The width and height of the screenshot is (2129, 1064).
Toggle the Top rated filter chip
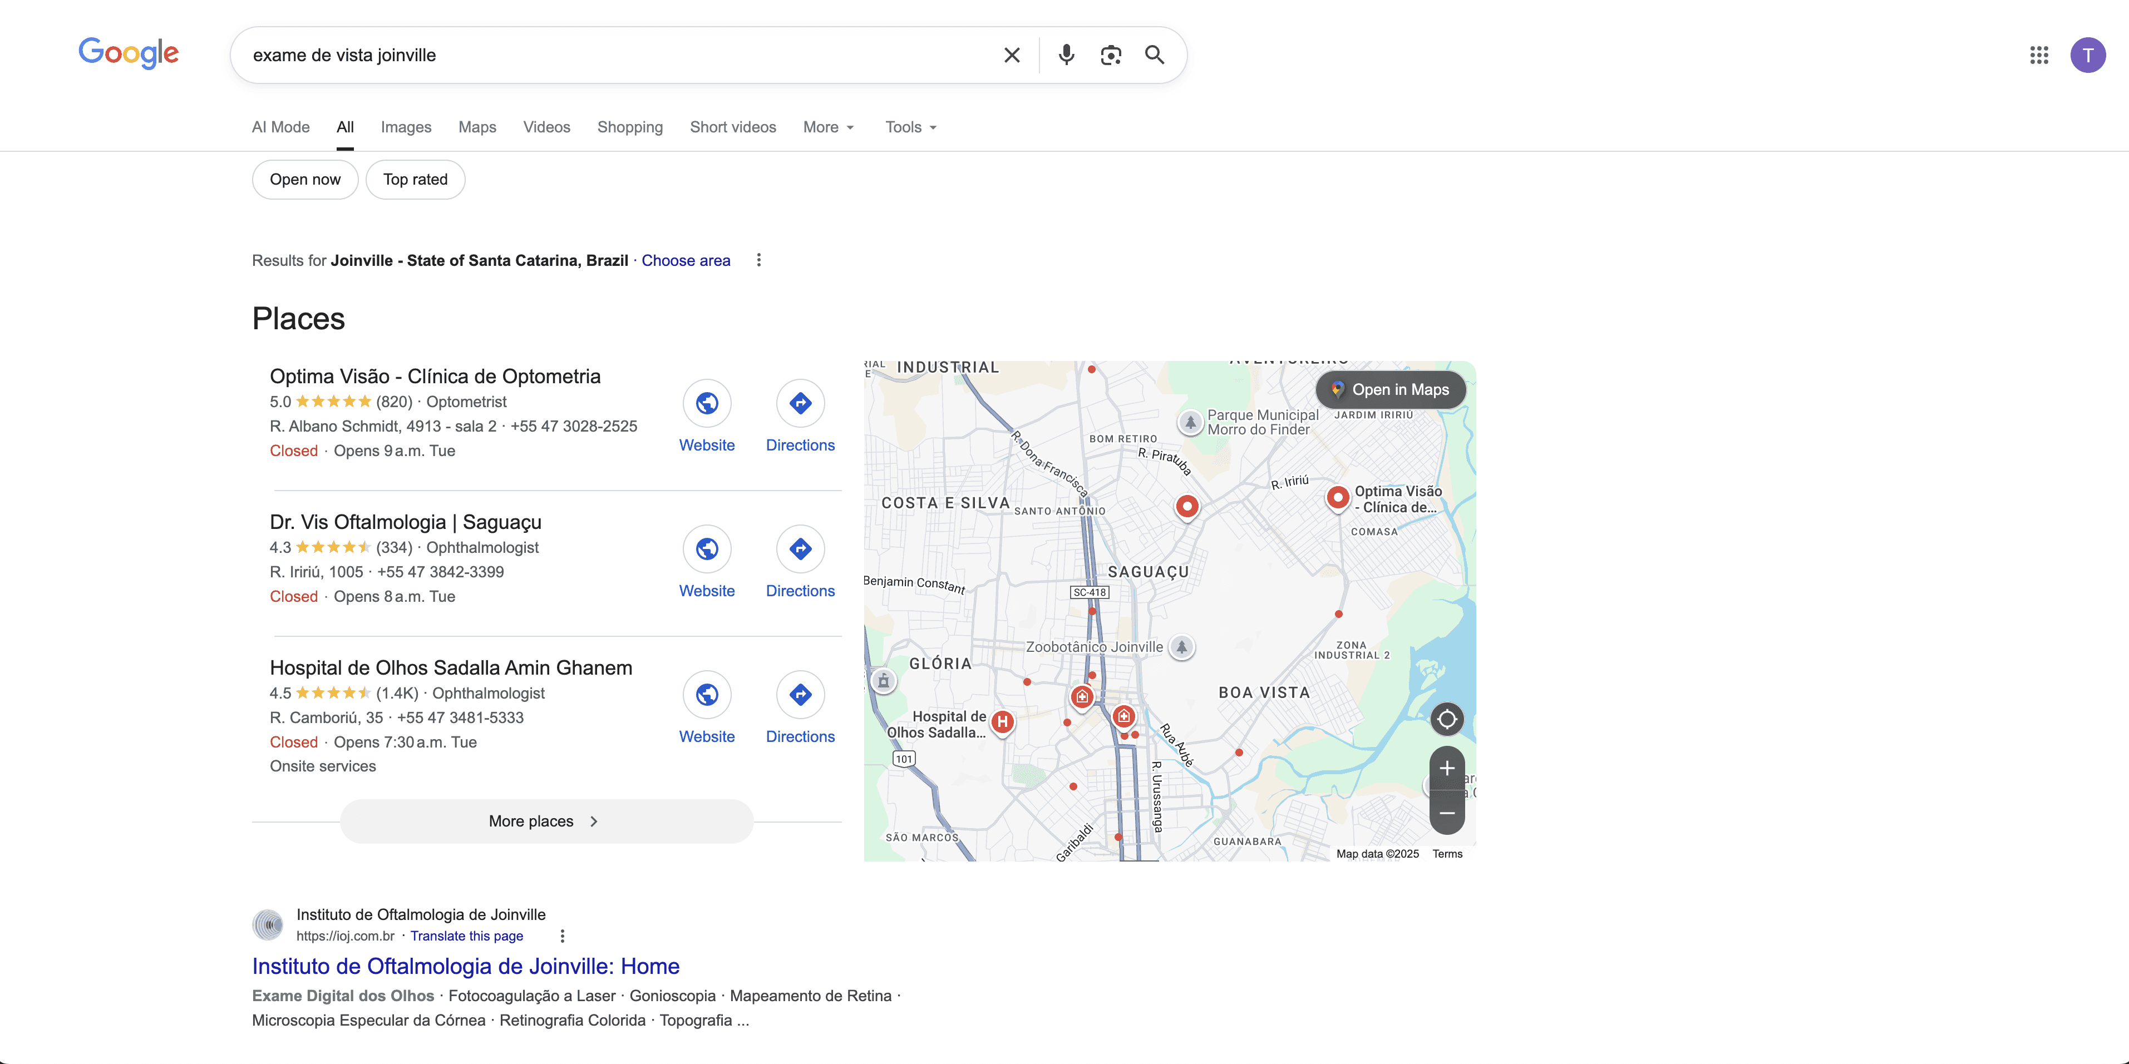coord(415,179)
